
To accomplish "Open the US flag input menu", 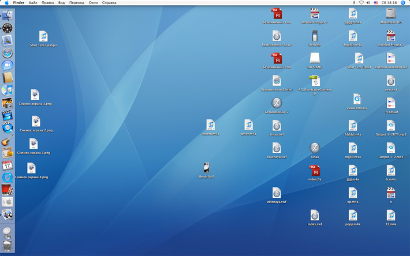I will (376, 3).
